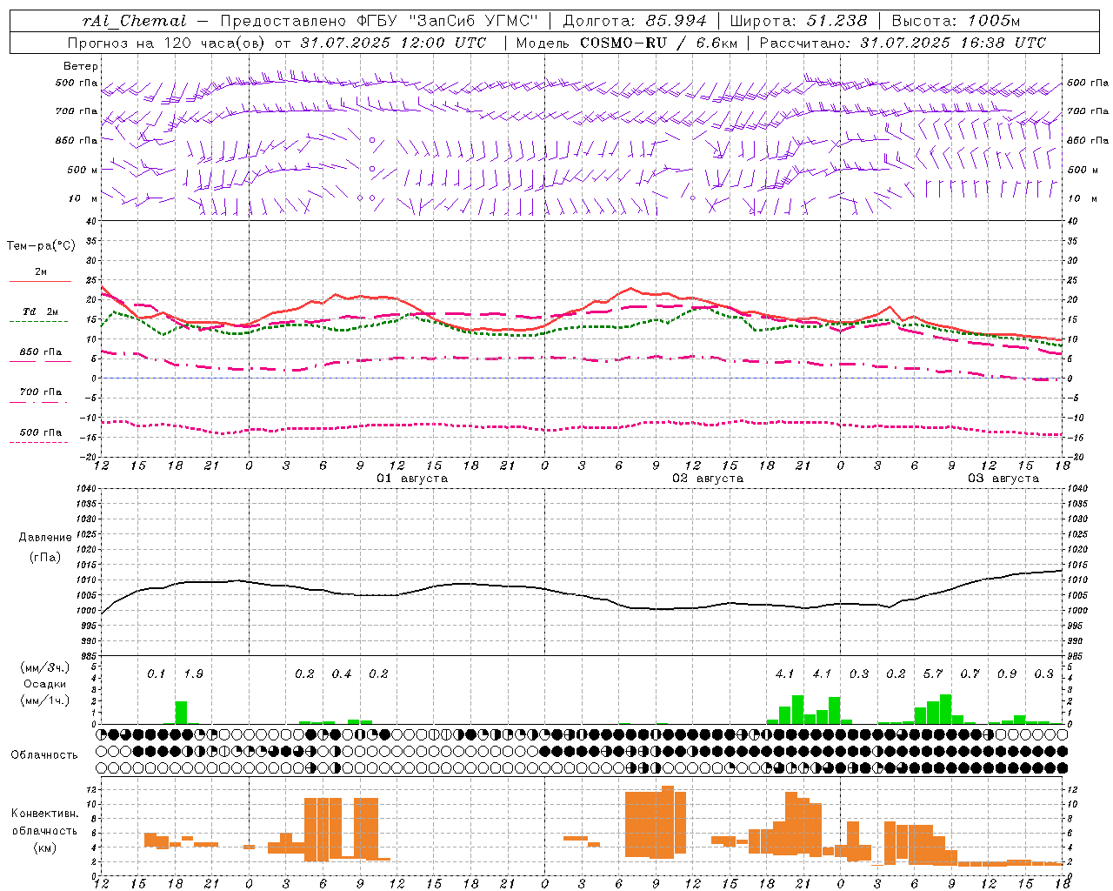This screenshot has width=1113, height=891.
Task: Click the 'Рассчитано: 31.07.2025 16:38 UTC' text
Action: tap(903, 43)
